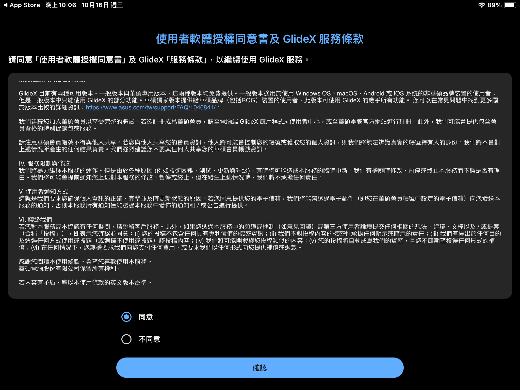Viewport: 520px width, 390px height.
Task: Click the 若內容有矛盾 final line
Action: pos(85,282)
